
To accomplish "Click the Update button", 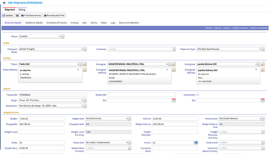I will (8, 15).
